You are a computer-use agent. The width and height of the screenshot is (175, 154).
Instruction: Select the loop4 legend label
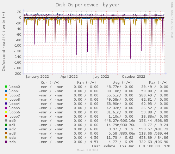tap(14, 104)
